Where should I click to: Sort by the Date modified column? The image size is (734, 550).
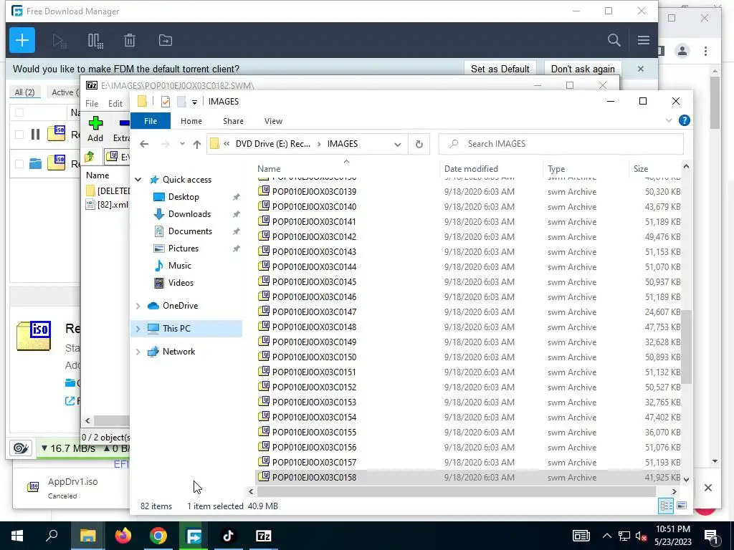click(471, 169)
